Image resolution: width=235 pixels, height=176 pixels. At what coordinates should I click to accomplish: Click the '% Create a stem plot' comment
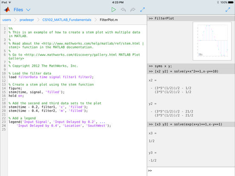click(51, 85)
